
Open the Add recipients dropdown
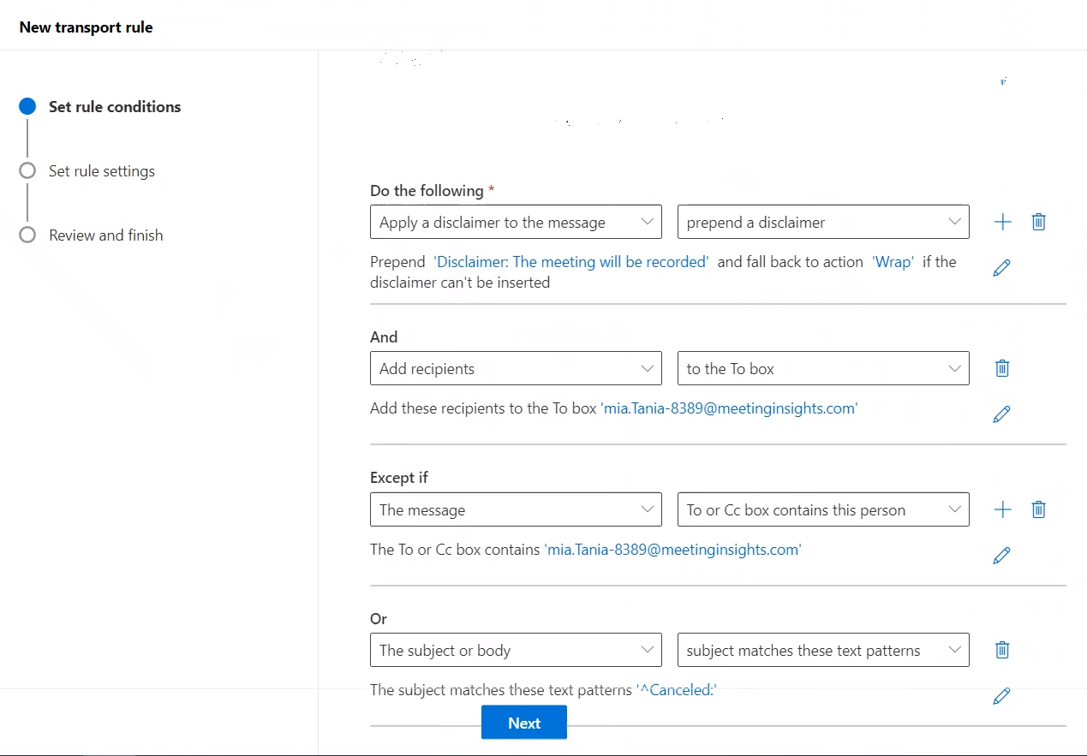(x=516, y=368)
